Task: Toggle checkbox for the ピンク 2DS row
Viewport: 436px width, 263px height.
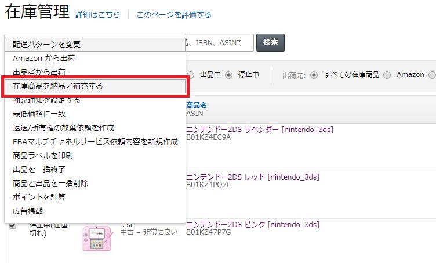Action: pos(13,225)
